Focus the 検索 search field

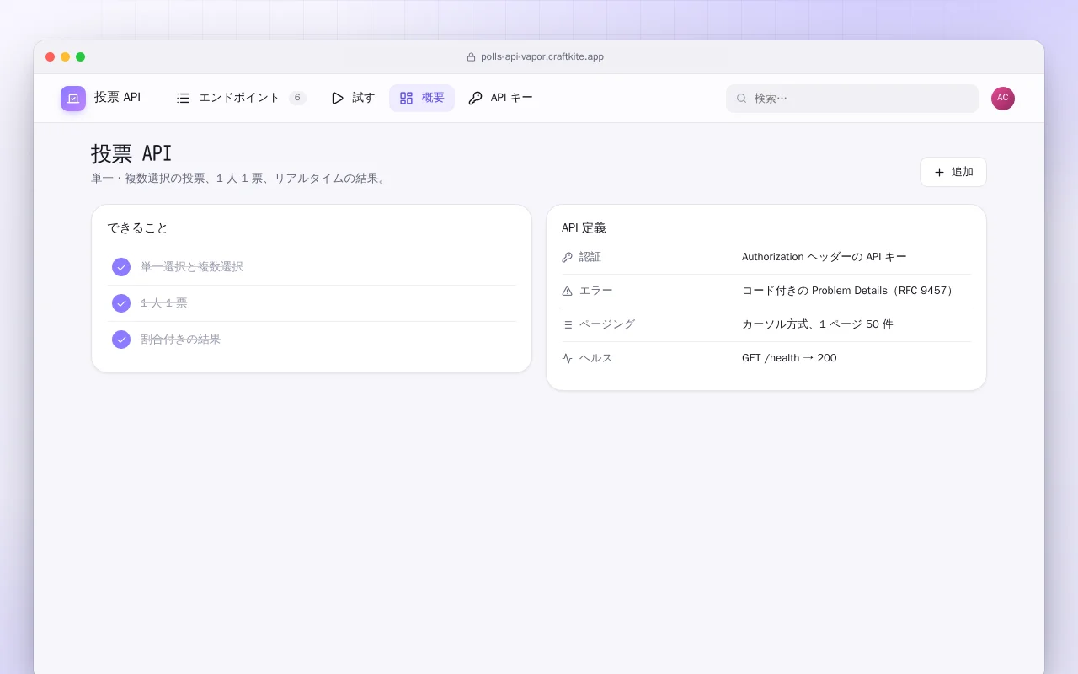(x=852, y=99)
